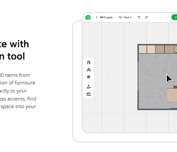Select the first light beige cabinet
Screen dimensions: 177x152
pyautogui.click(x=143, y=49)
